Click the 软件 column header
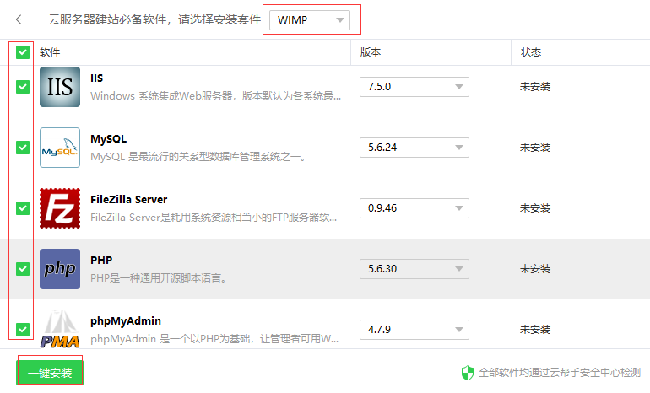The height and width of the screenshot is (393, 650). (x=50, y=52)
